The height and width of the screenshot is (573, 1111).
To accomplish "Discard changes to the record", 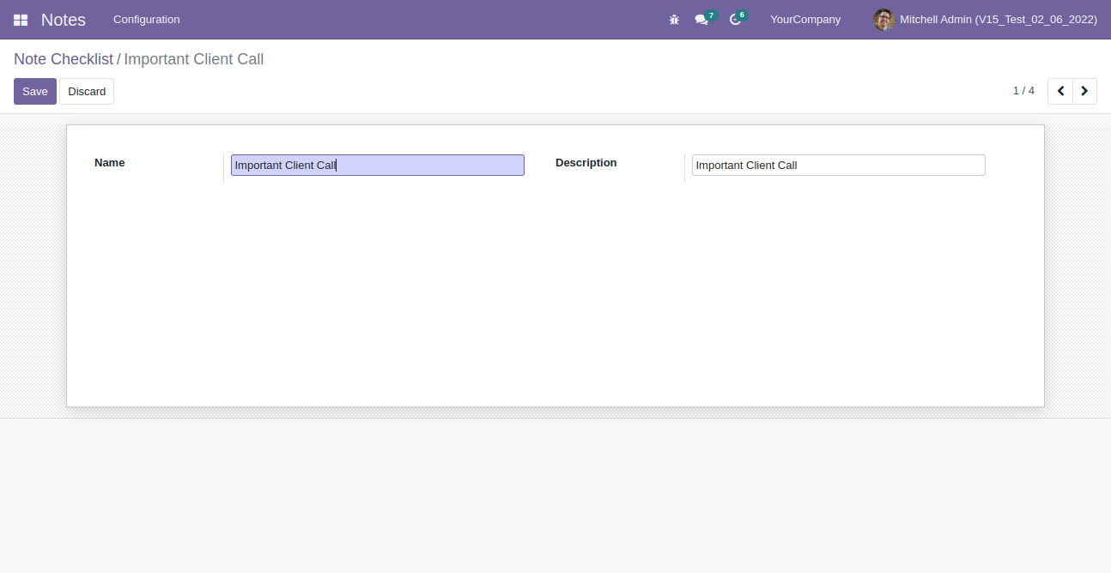I will click(x=87, y=92).
